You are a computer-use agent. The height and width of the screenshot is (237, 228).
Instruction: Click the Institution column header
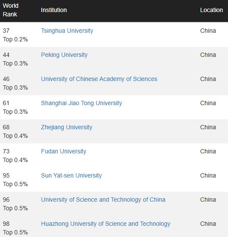54,10
